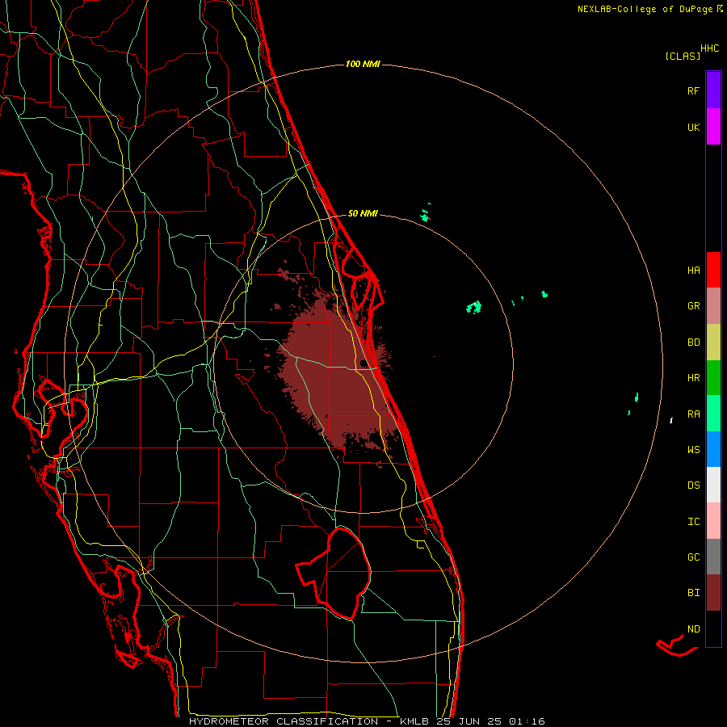This screenshot has width=727, height=727.
Task: Click the HHC product label
Action: tap(709, 48)
